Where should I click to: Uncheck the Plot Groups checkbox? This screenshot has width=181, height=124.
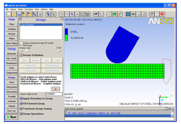21,45
